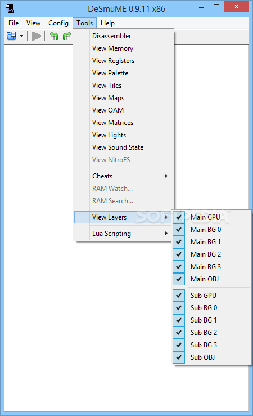The image size is (253, 416).
Task: Open View Lights tool
Action: (124, 135)
